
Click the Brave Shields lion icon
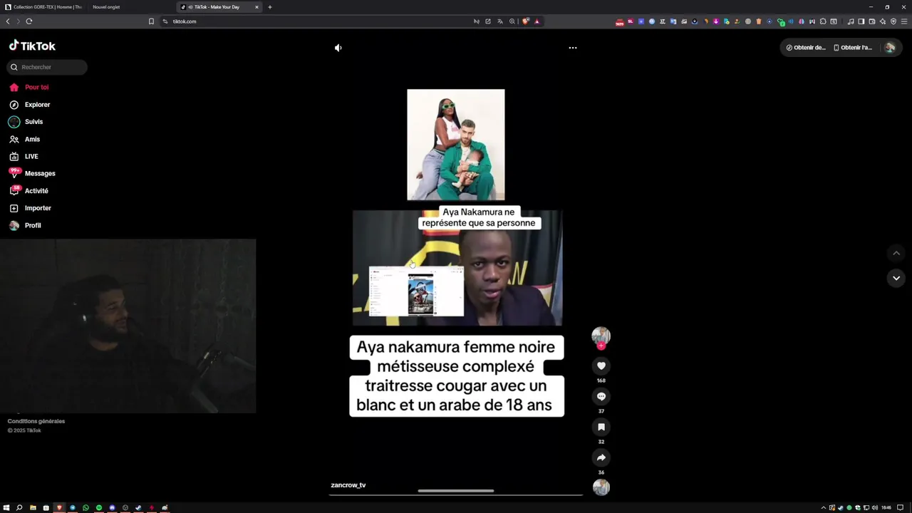tap(526, 21)
